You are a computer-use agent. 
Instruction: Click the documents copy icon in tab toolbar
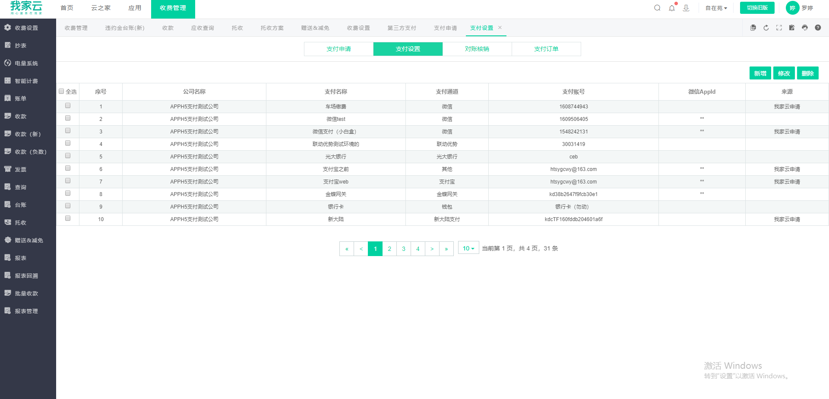pyautogui.click(x=753, y=28)
